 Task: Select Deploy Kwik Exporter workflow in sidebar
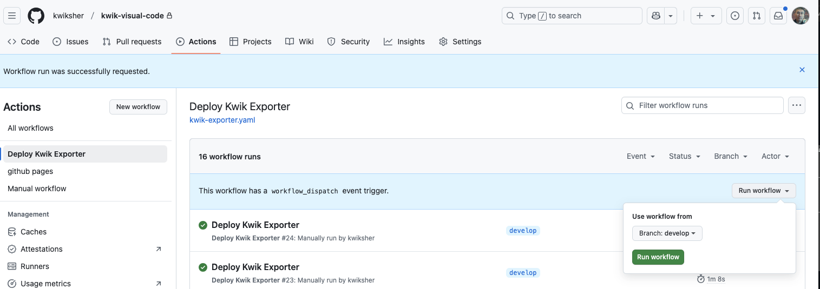(85, 154)
